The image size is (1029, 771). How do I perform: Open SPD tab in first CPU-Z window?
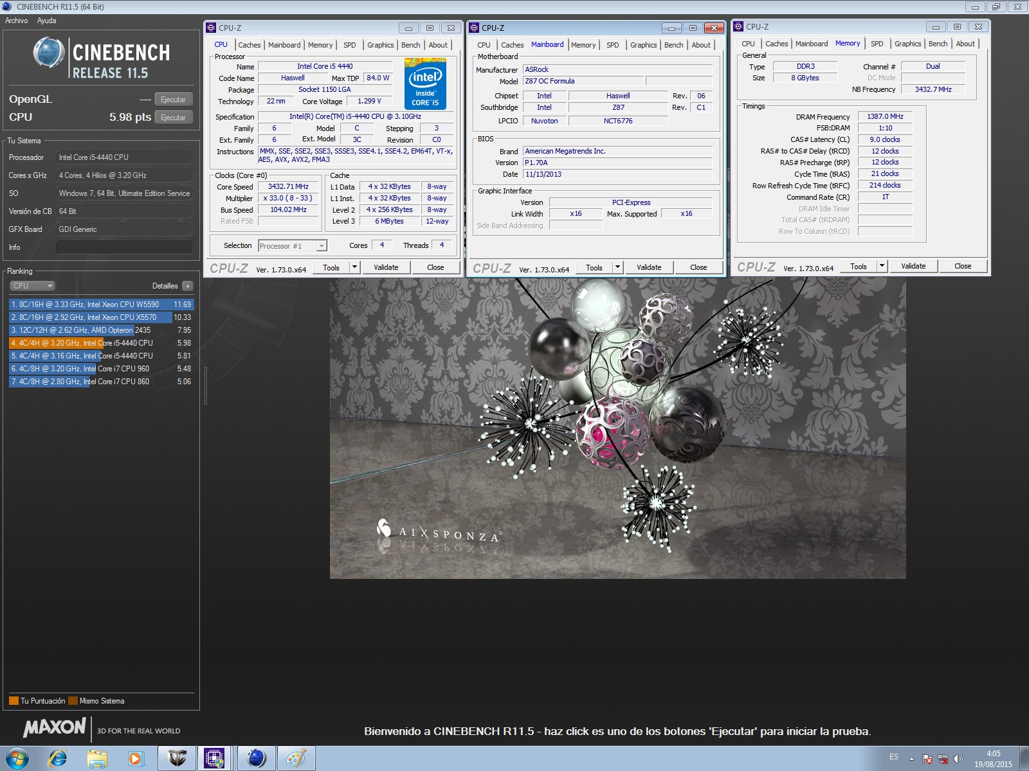point(349,45)
